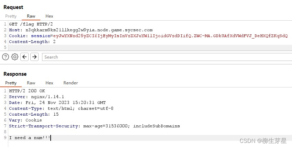Click the 'I need a num!!!' response body
Image resolution: width=292 pixels, height=147 pixels.
[x=30, y=138]
